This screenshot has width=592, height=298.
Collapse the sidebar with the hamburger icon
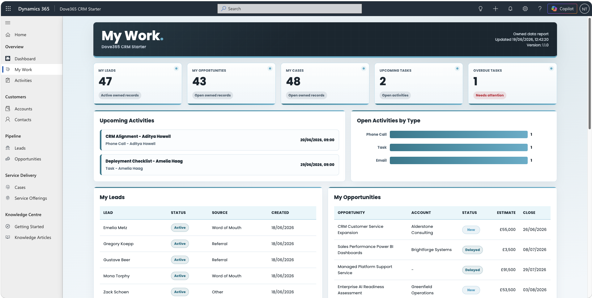coord(8,23)
